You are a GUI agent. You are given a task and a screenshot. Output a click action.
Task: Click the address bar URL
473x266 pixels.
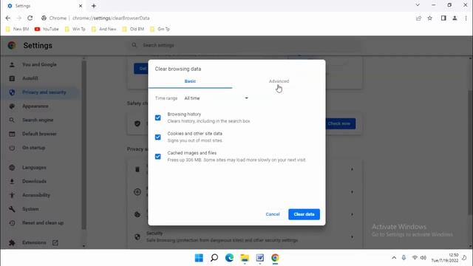111,18
